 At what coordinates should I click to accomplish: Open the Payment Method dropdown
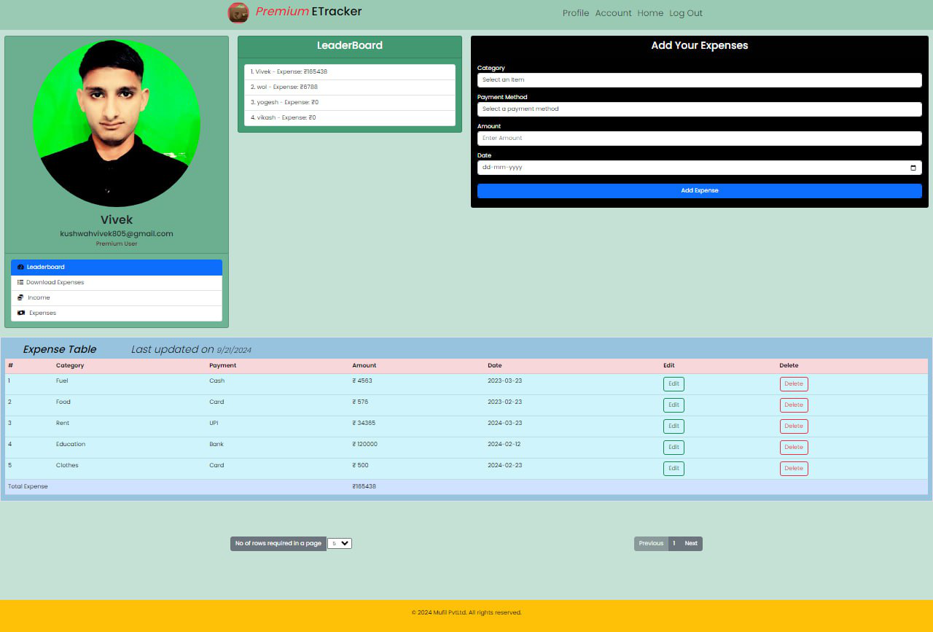(x=699, y=109)
